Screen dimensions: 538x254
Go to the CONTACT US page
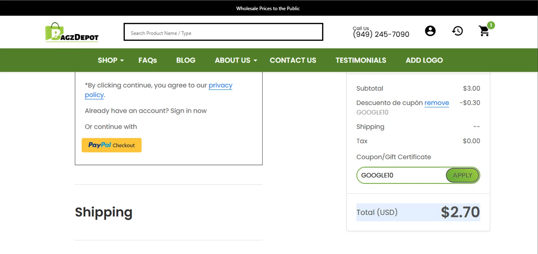click(x=293, y=60)
